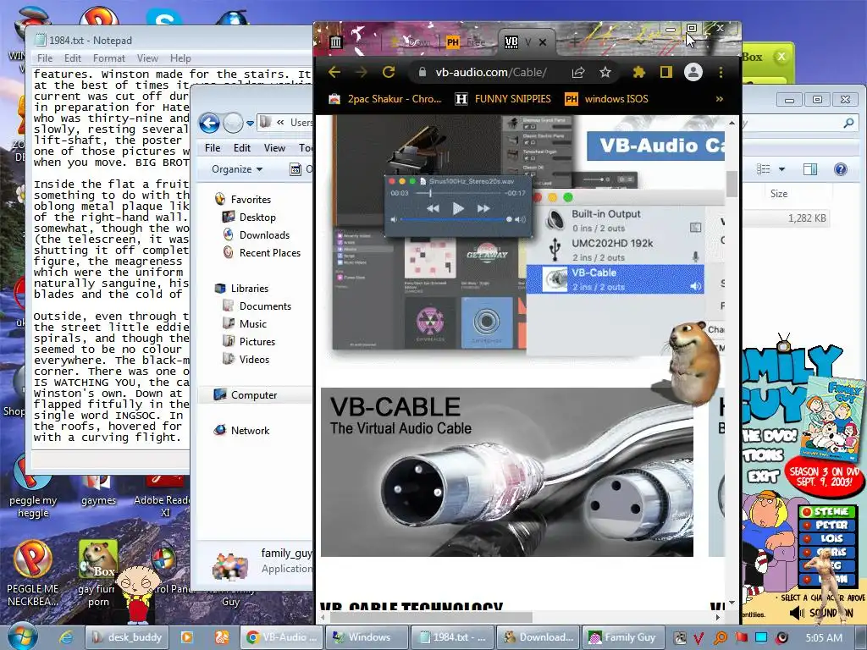Screen dimensions: 867x650
Task: Reload the vb-audio.com page
Action: point(389,72)
